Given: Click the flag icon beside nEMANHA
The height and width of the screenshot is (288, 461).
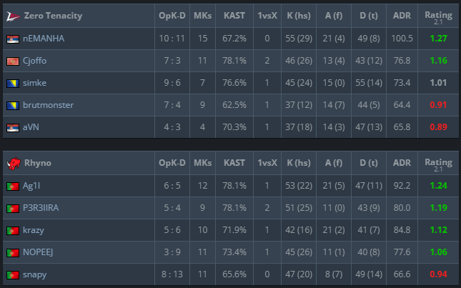Looking at the screenshot, I should pyautogui.click(x=13, y=39).
